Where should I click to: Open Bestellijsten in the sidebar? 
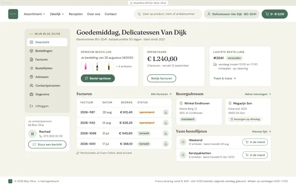coord(47,68)
